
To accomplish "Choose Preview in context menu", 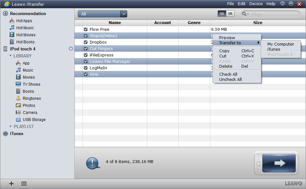I will (237, 38).
